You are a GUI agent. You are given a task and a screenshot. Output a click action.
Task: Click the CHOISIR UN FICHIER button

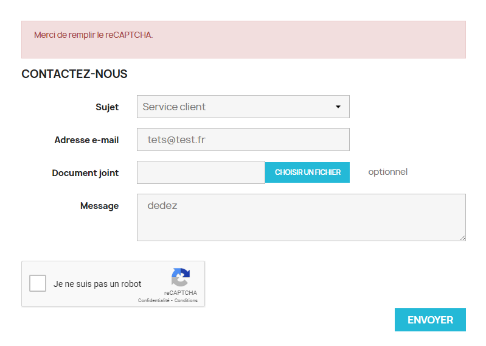coord(307,172)
